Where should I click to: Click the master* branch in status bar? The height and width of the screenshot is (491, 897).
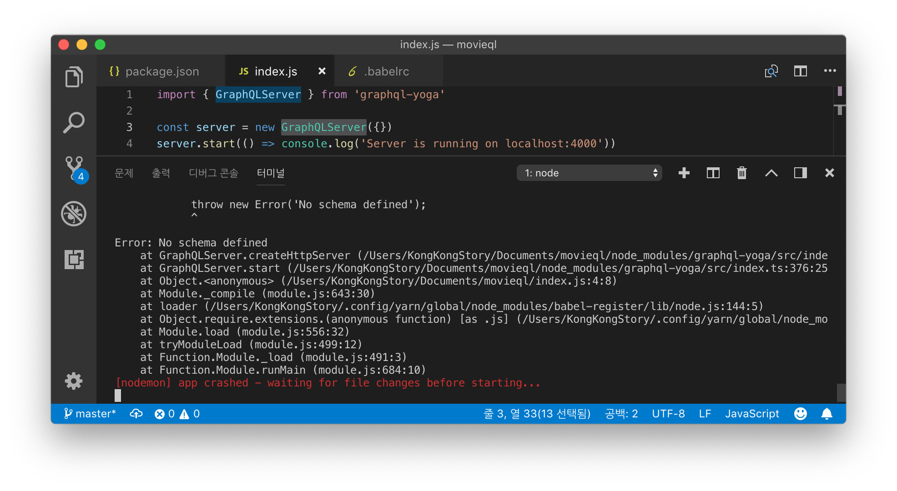tap(90, 414)
